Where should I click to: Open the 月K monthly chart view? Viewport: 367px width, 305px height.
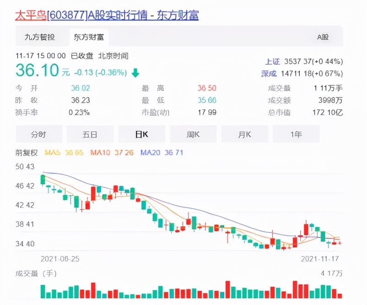(245, 134)
